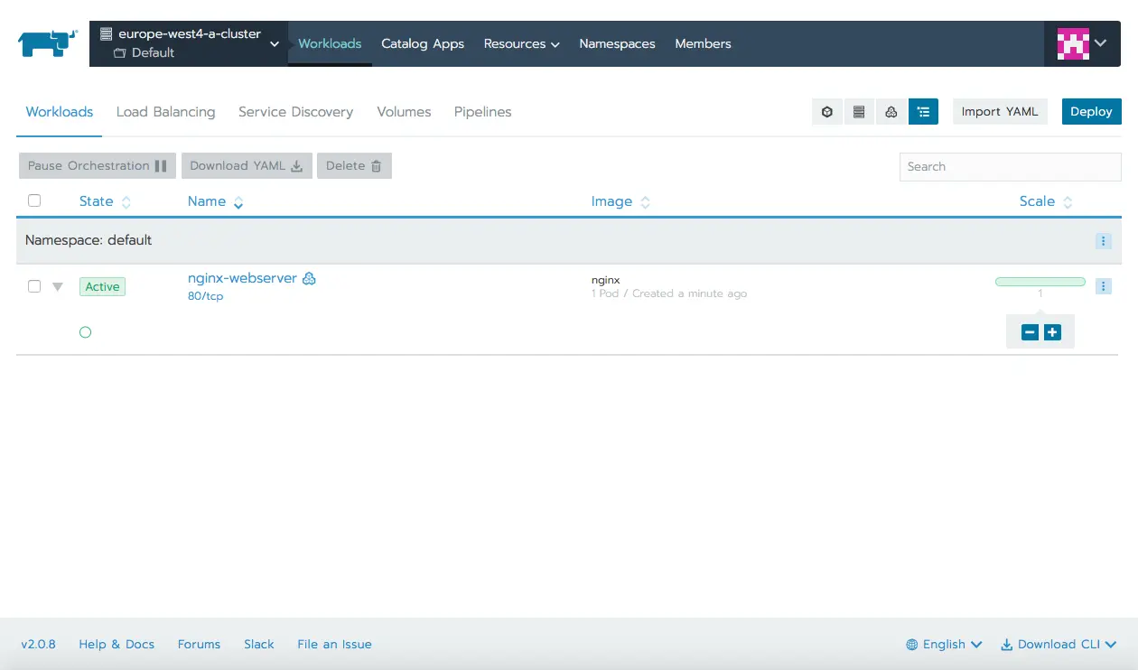Switch to flat list view icon
1138x670 pixels.
[859, 112]
